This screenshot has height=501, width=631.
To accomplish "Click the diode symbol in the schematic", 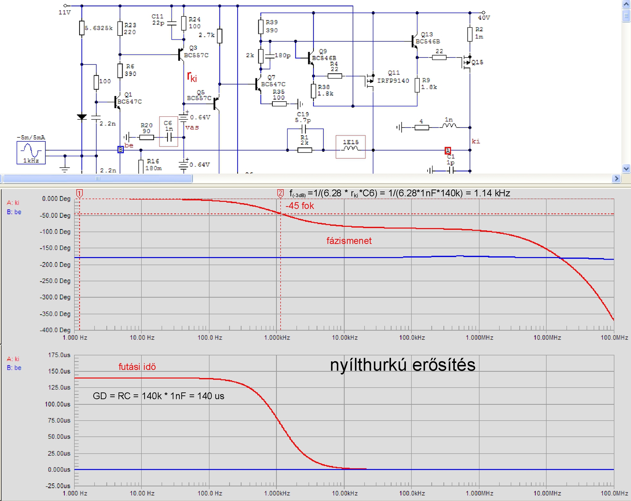I will pos(82,117).
